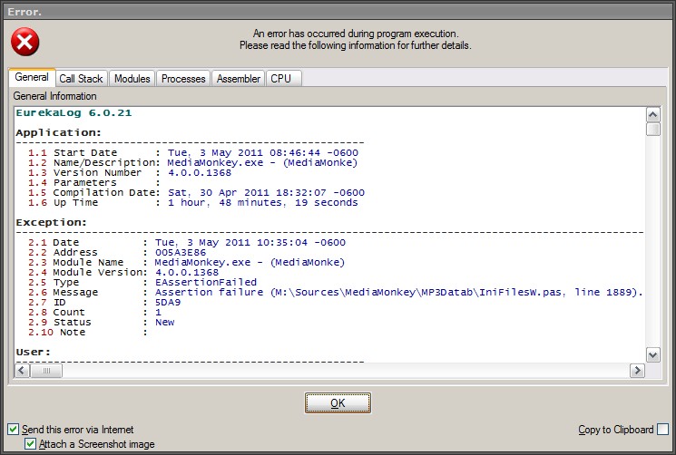The image size is (676, 455).
Task: Uncheck Send this error via Internet
Action: click(x=14, y=430)
